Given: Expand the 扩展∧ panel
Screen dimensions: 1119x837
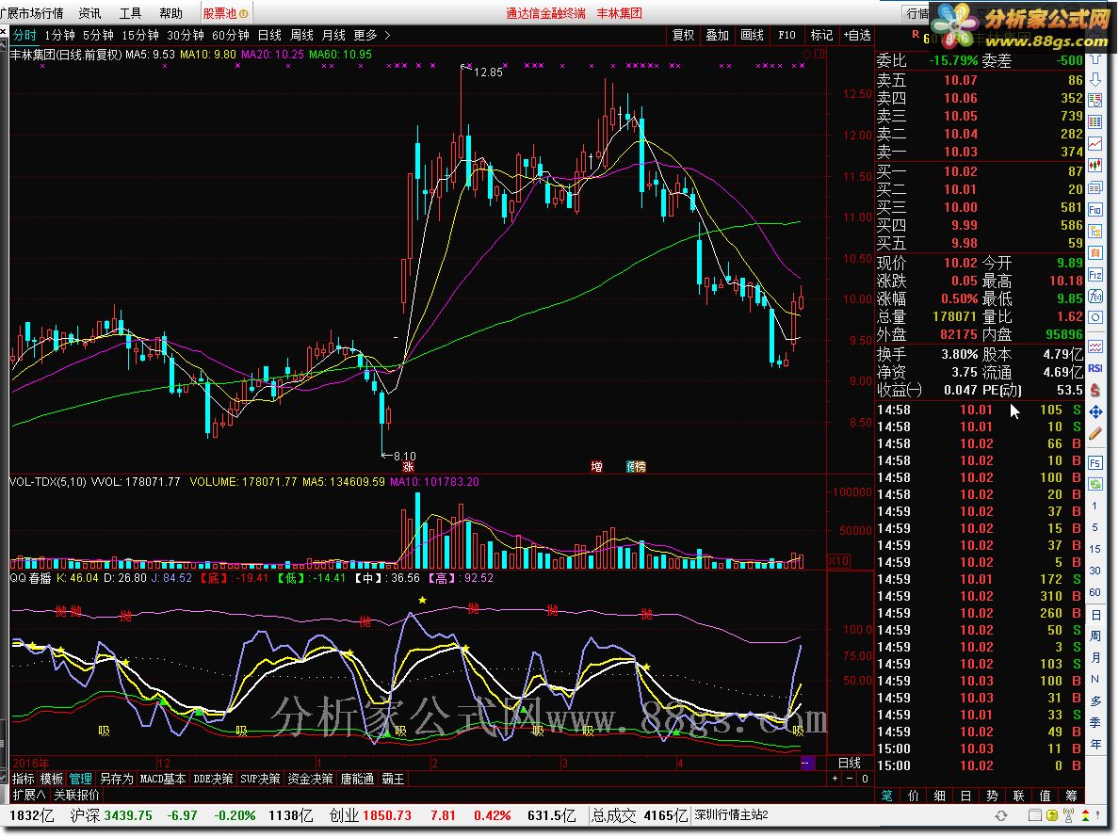Looking at the screenshot, I should point(29,795).
